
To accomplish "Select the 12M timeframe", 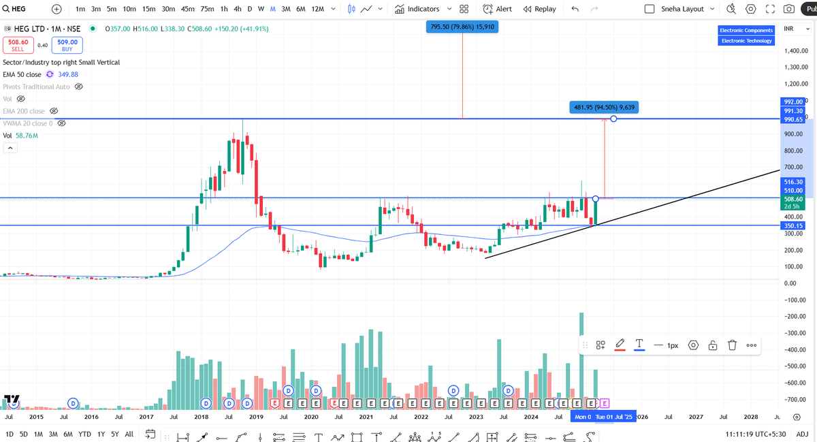I will point(317,9).
